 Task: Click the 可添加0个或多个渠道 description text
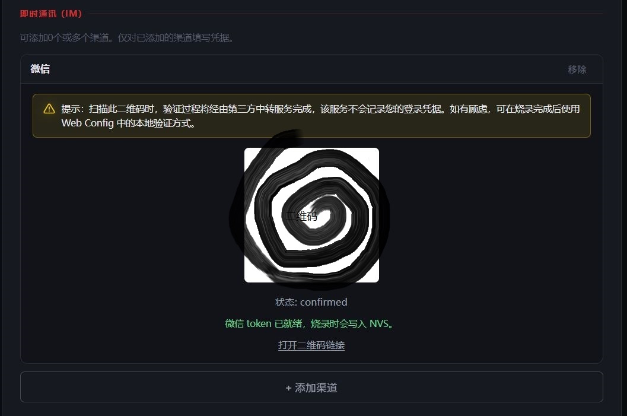tap(127, 37)
